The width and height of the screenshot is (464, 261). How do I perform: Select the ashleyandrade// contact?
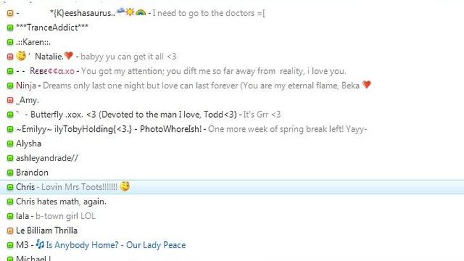pos(232,158)
